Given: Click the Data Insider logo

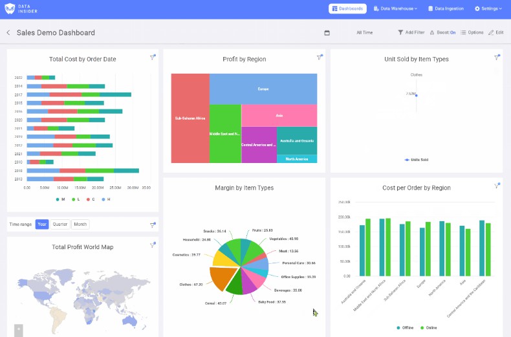Looking at the screenshot, I should tap(22, 9).
